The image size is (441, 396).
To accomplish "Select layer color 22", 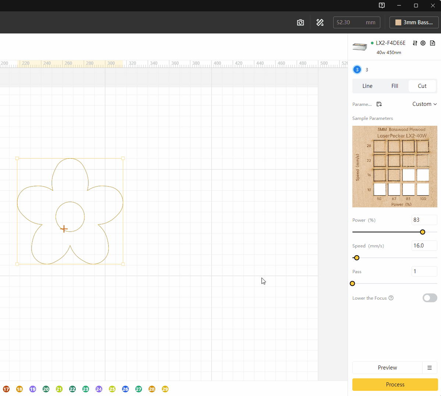I will (72, 389).
